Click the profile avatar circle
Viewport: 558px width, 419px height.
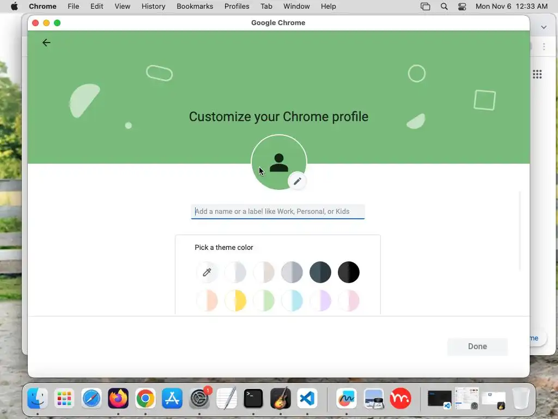(x=279, y=162)
